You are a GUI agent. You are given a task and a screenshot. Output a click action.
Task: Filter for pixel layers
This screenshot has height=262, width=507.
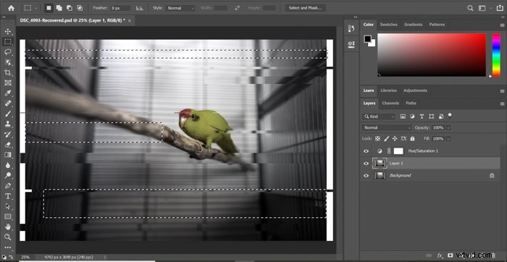coord(403,117)
